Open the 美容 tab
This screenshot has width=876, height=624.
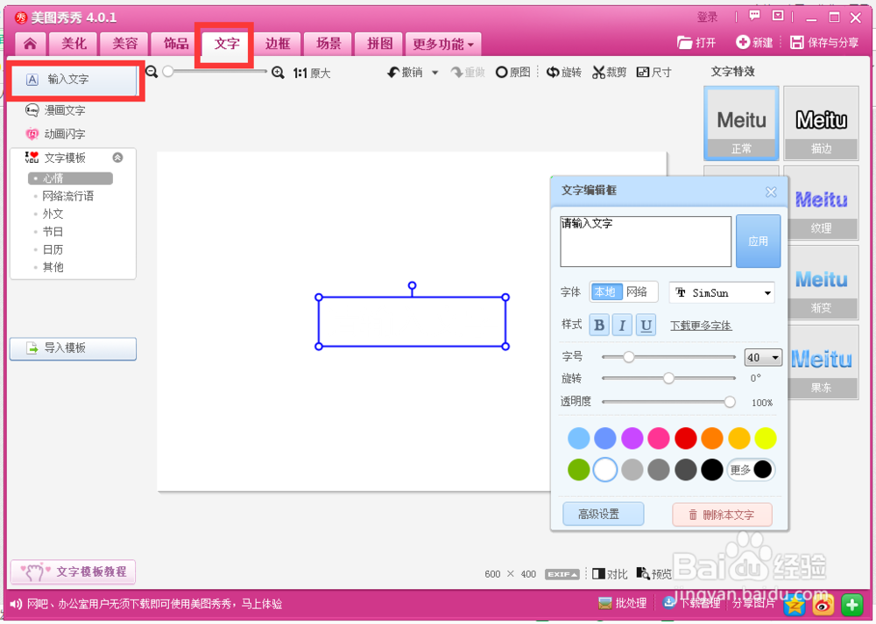pos(124,44)
